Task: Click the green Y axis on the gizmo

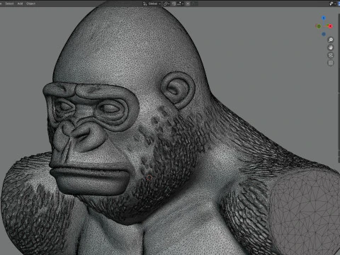Action: pos(319,26)
